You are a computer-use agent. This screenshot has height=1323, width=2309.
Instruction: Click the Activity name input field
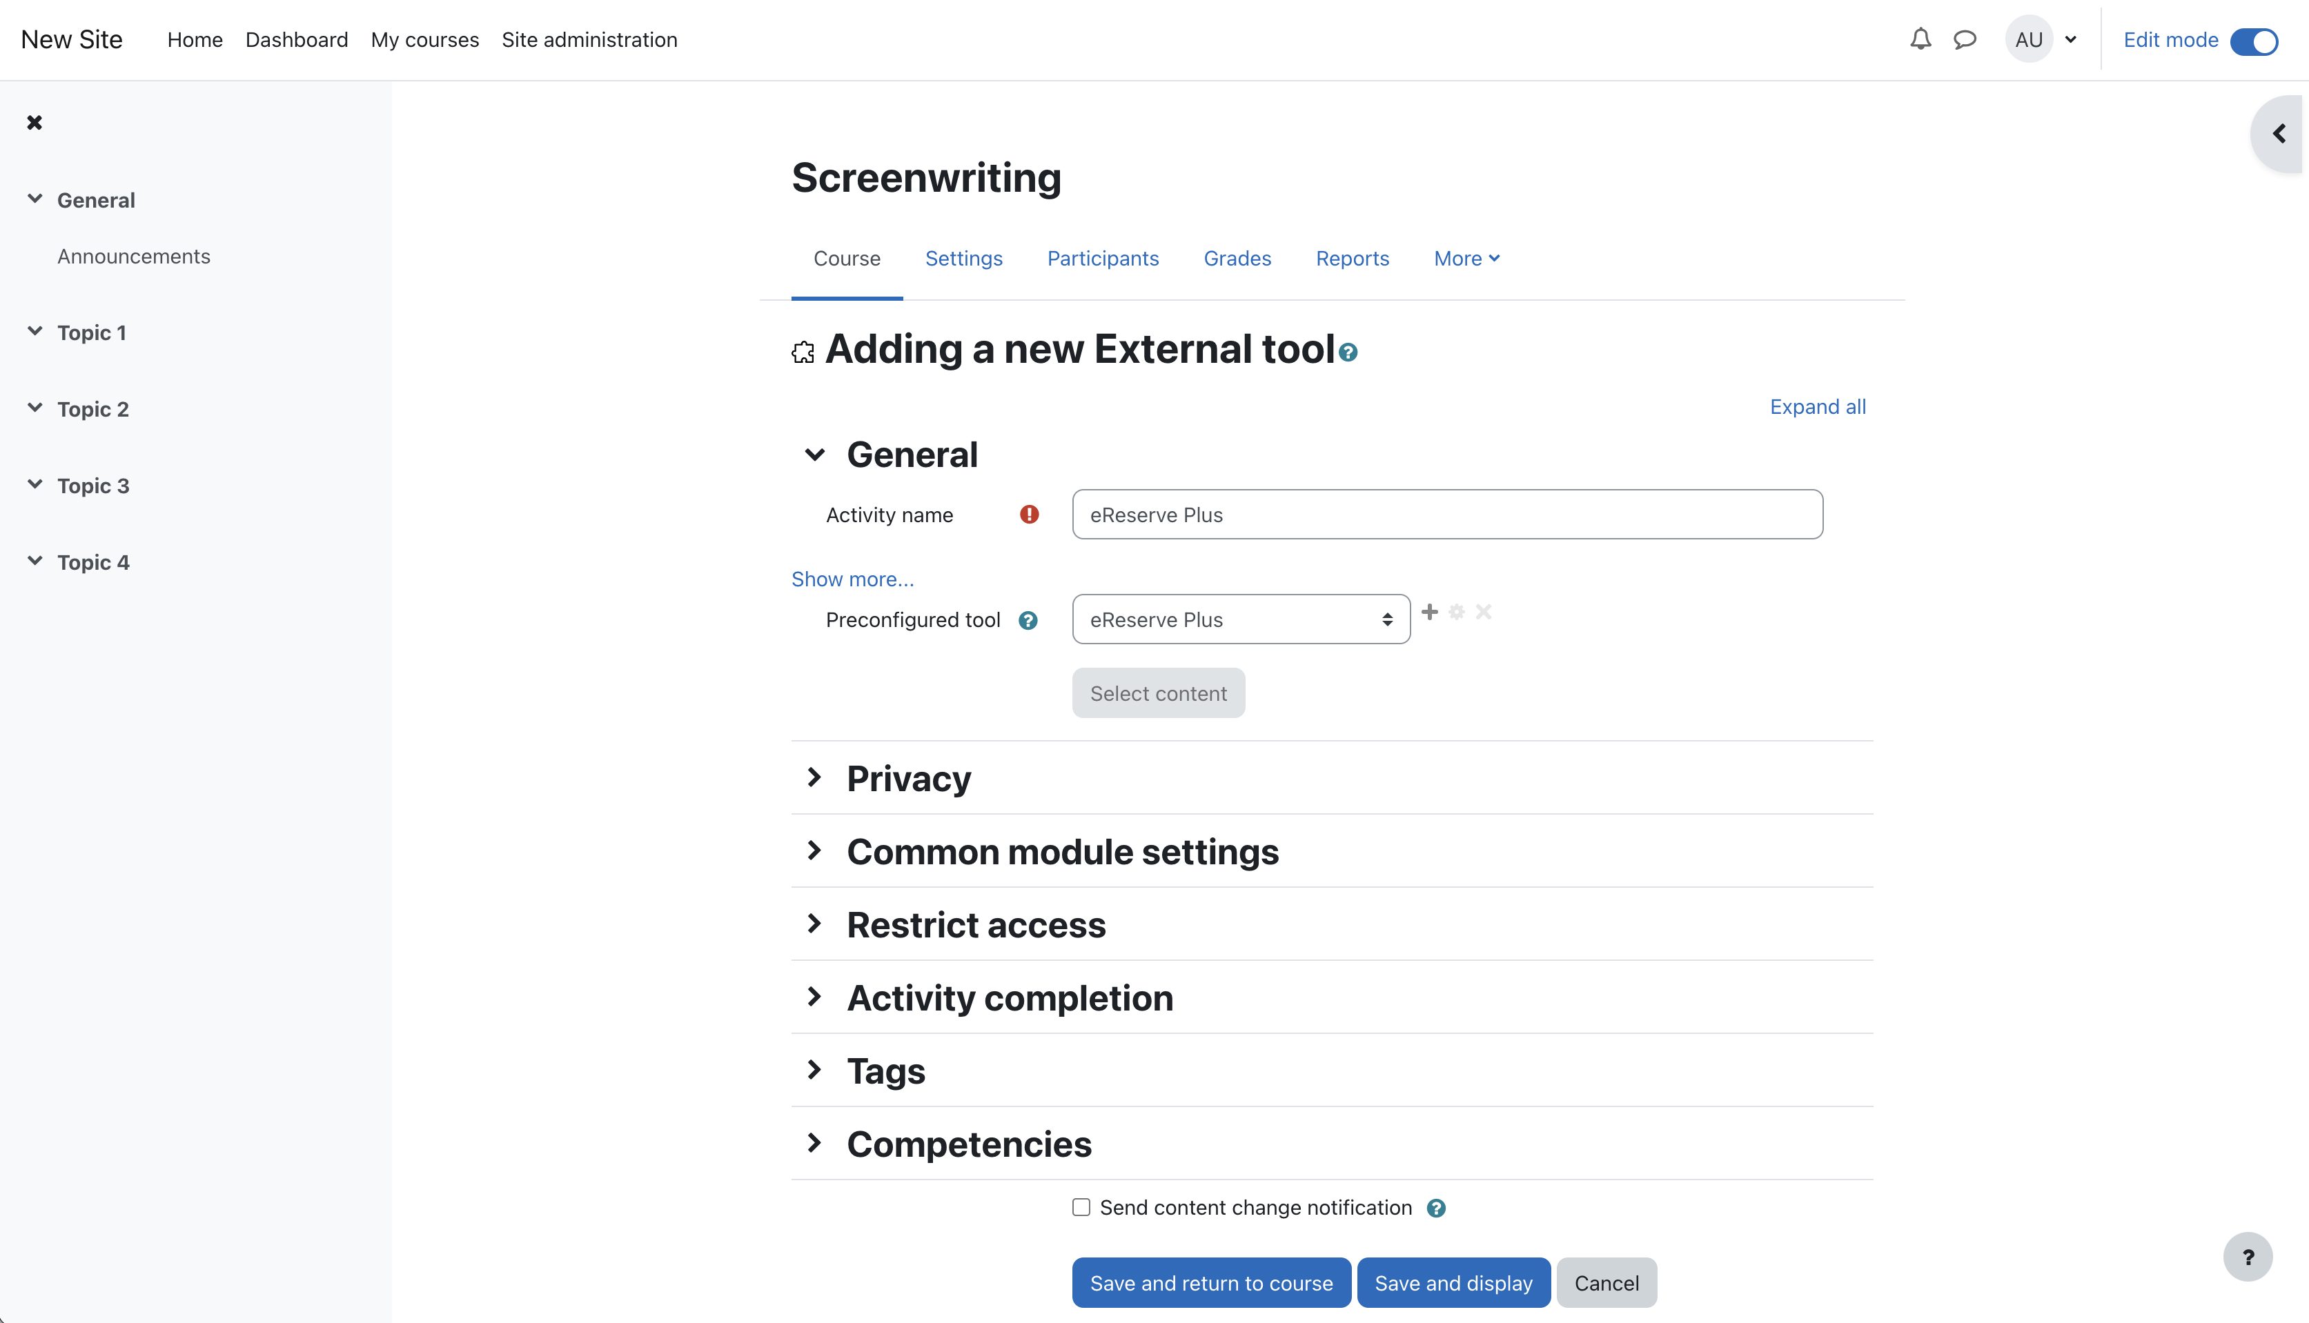(x=1446, y=513)
